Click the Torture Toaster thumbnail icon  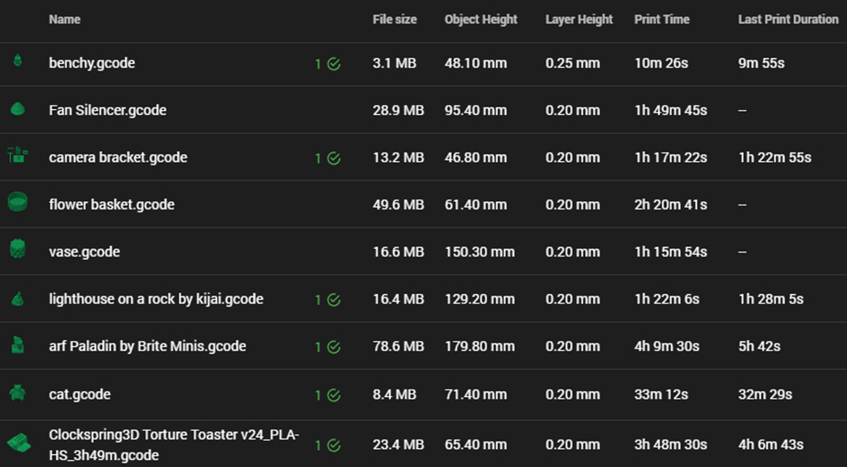point(19,442)
